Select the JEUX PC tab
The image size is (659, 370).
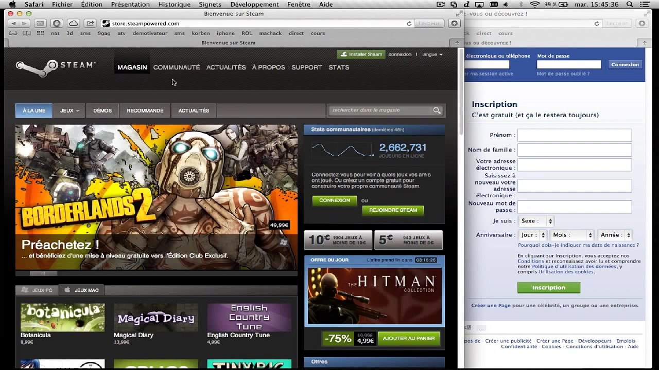coord(37,290)
